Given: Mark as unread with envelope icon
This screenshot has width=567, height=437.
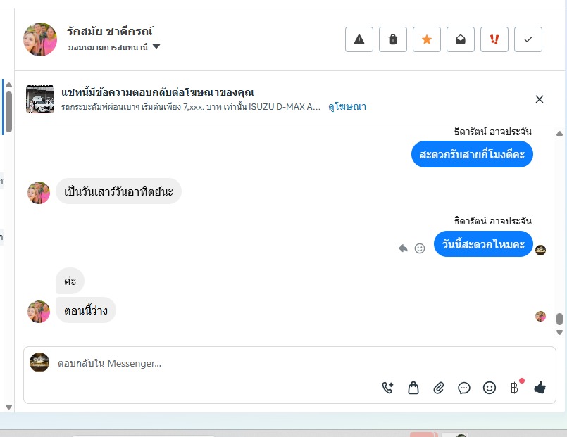Looking at the screenshot, I should [461, 39].
